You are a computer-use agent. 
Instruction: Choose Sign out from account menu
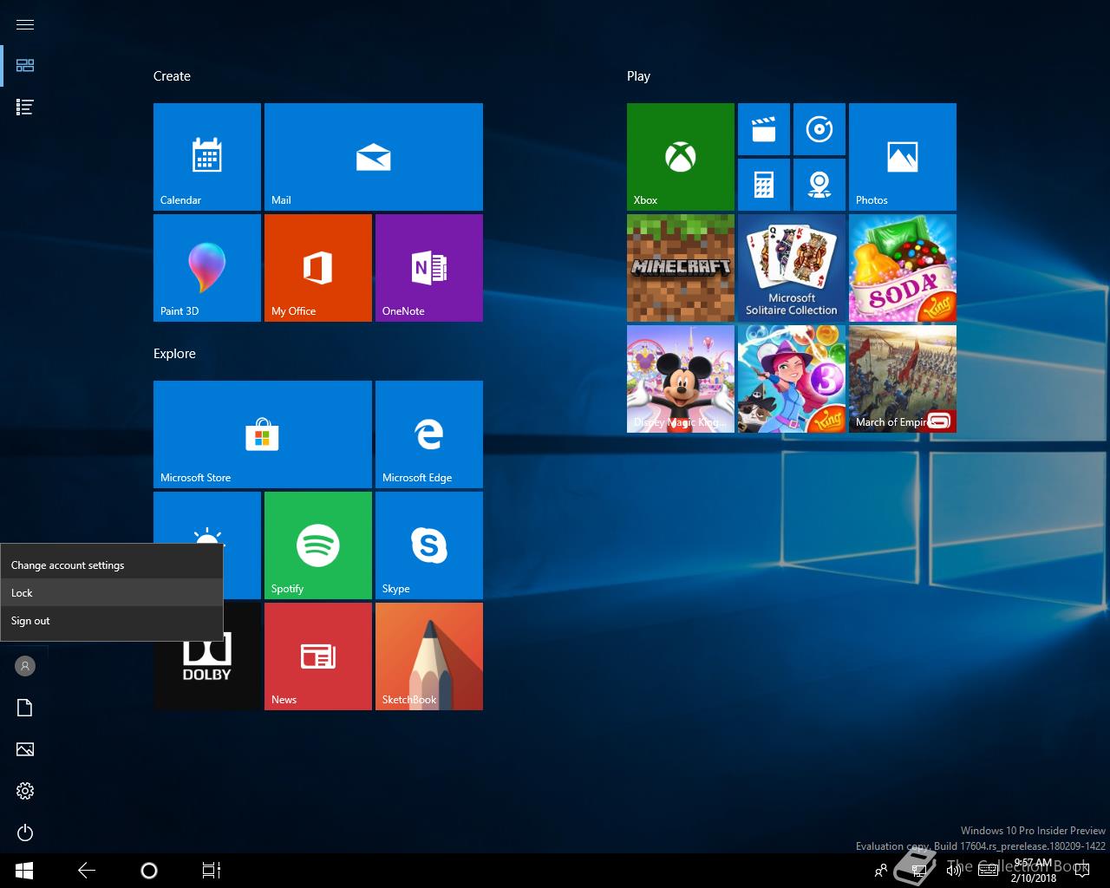[112, 621]
